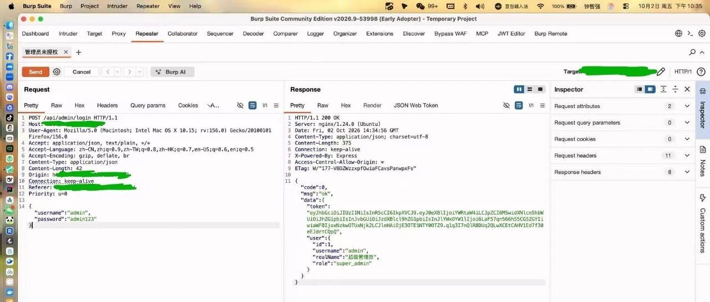
Task: Click the crossed-eye icon in Response panel
Action: tap(506, 105)
